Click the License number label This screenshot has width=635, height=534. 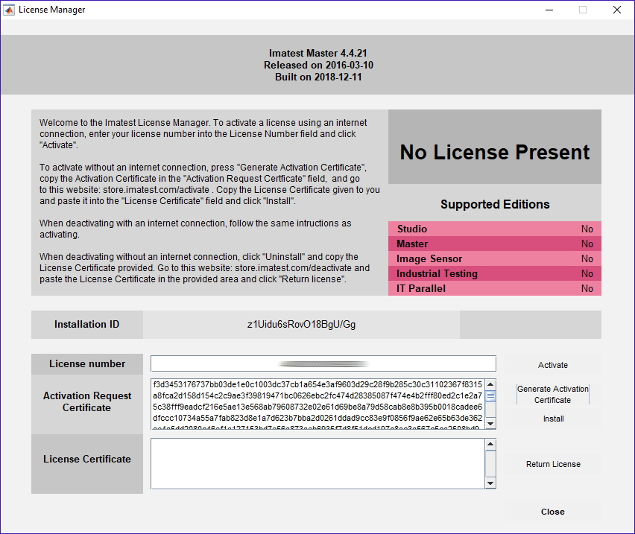pos(87,363)
